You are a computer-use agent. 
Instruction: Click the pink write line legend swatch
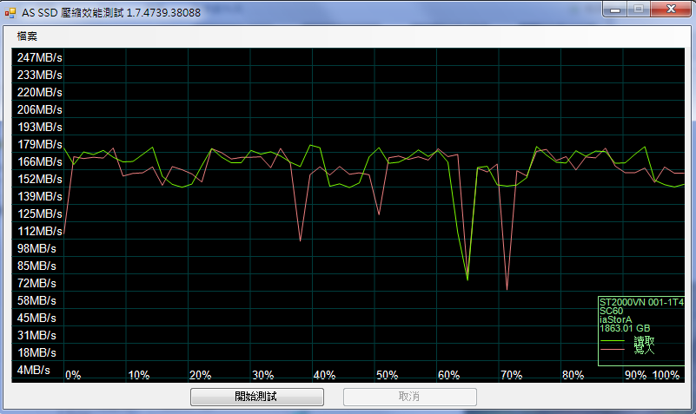612,350
